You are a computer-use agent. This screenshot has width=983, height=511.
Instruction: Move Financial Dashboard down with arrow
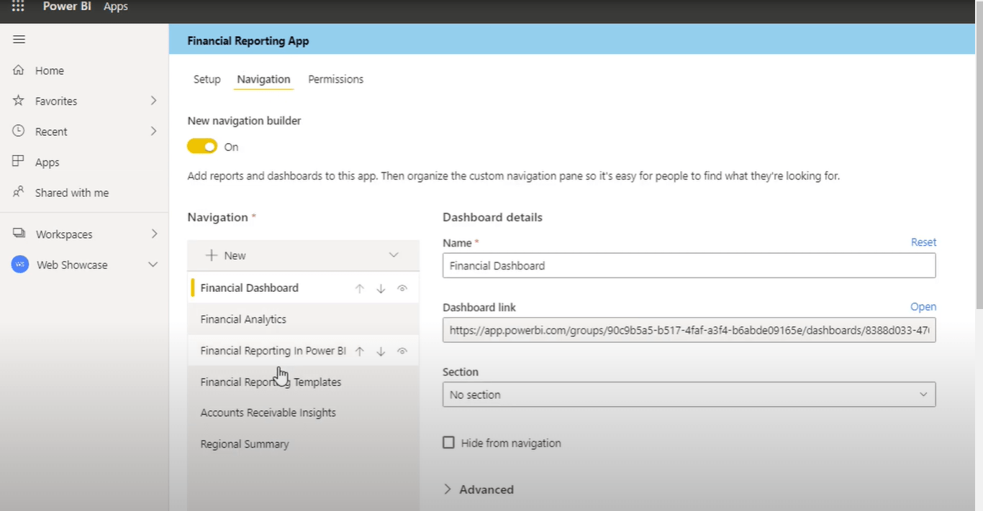(381, 288)
